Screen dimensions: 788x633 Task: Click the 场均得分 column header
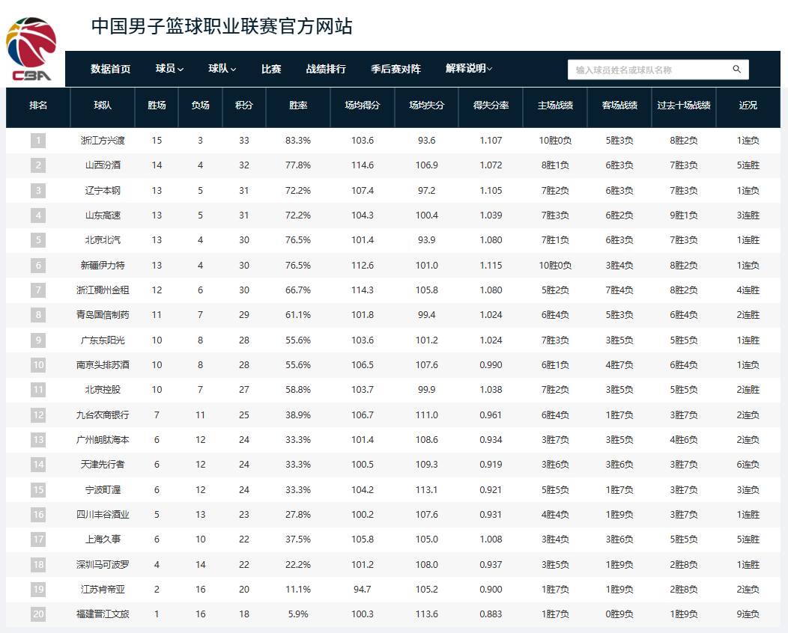click(x=362, y=107)
